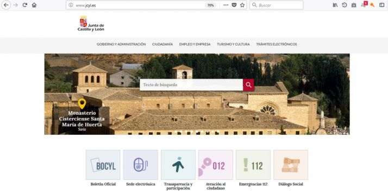388x195 pixels.
Task: Click the Diálogo Social hands tile
Action: point(291,165)
